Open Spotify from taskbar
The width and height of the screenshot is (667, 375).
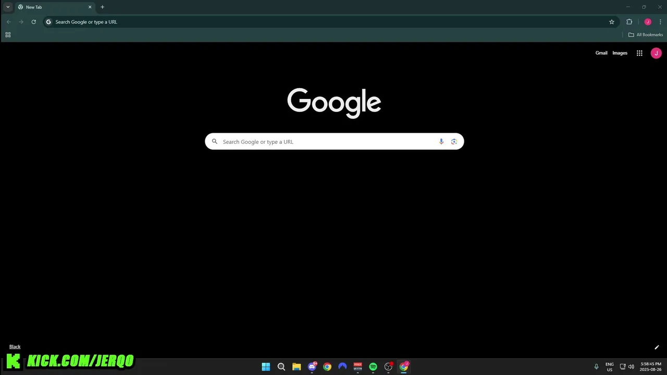pos(373,367)
